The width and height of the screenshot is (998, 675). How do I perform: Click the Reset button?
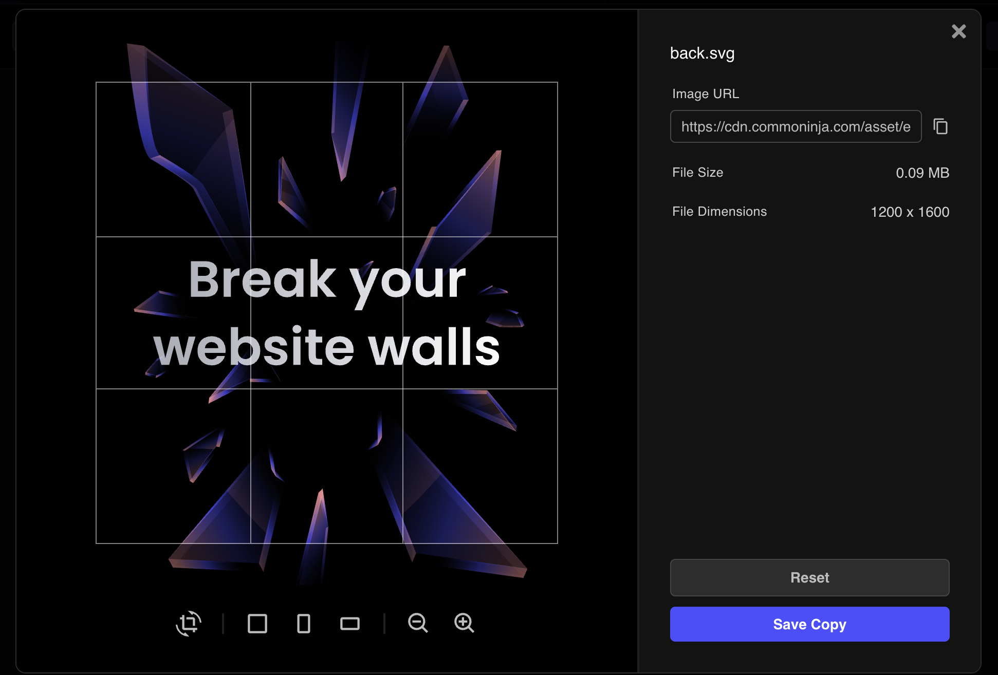pos(810,577)
